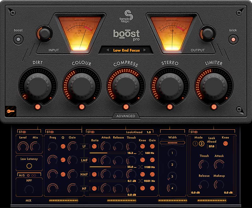Click the HMF band Ratio knob
The height and width of the screenshot is (208, 252).
click(x=94, y=174)
